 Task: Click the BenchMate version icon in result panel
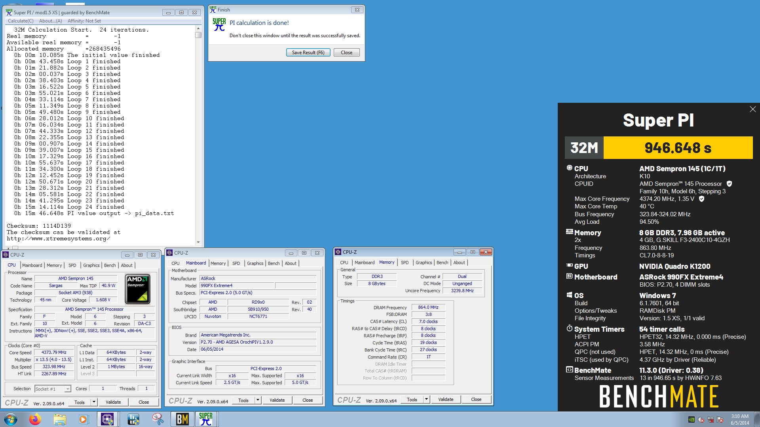click(x=569, y=370)
